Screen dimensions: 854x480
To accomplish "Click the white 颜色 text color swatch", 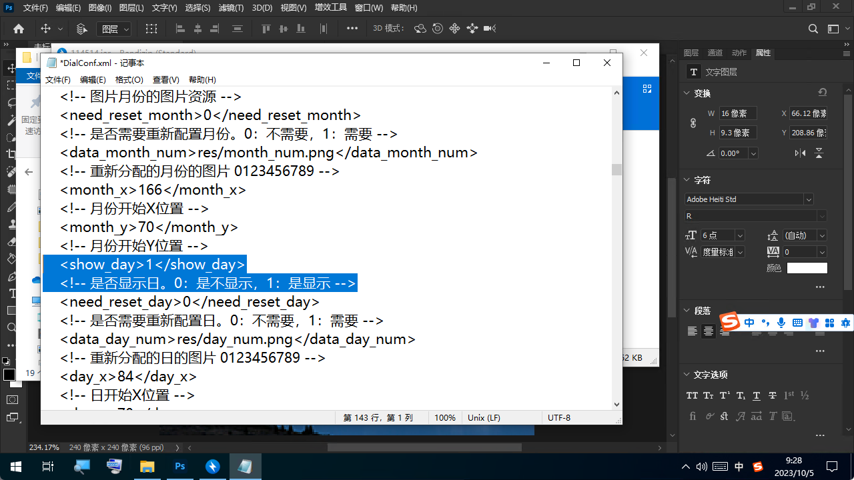I will (807, 268).
